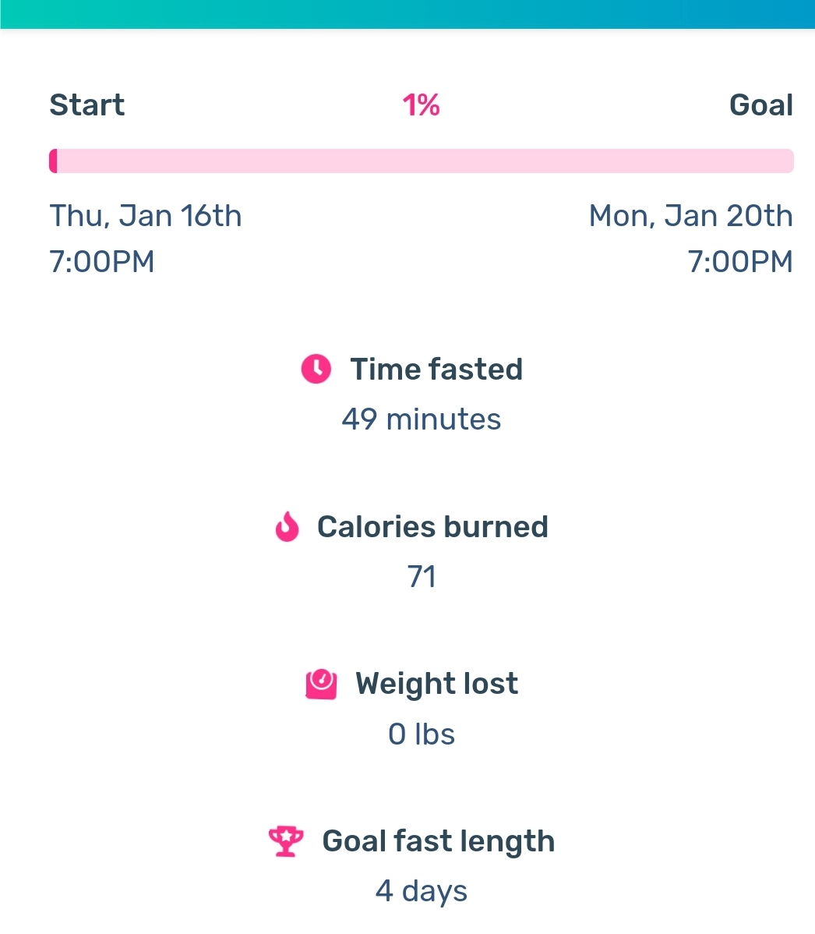This screenshot has height=934, width=815.
Task: Click the 0 lbs weight value
Action: click(x=422, y=734)
